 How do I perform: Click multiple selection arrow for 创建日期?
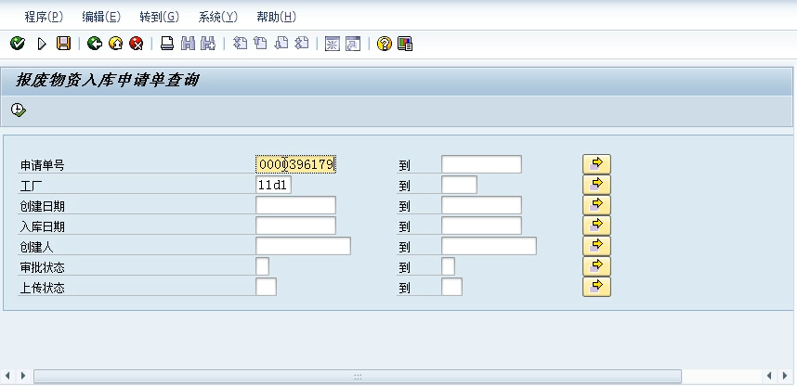pos(596,205)
